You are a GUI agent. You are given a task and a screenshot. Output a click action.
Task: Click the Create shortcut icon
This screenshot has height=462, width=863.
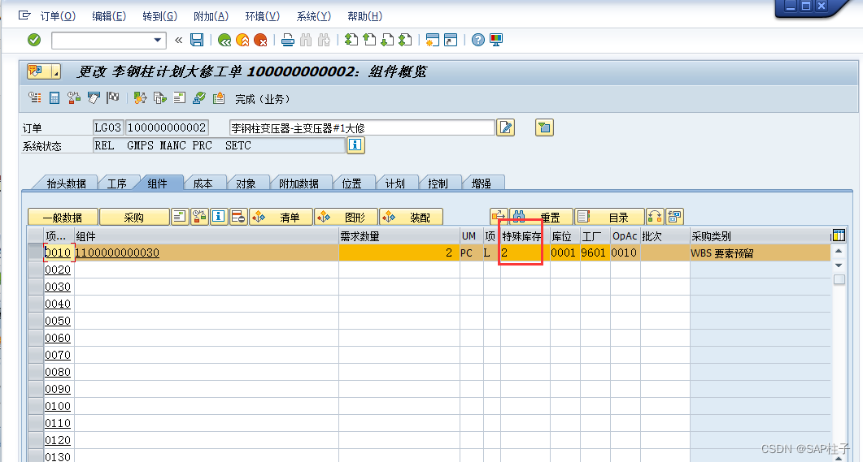tap(451, 40)
